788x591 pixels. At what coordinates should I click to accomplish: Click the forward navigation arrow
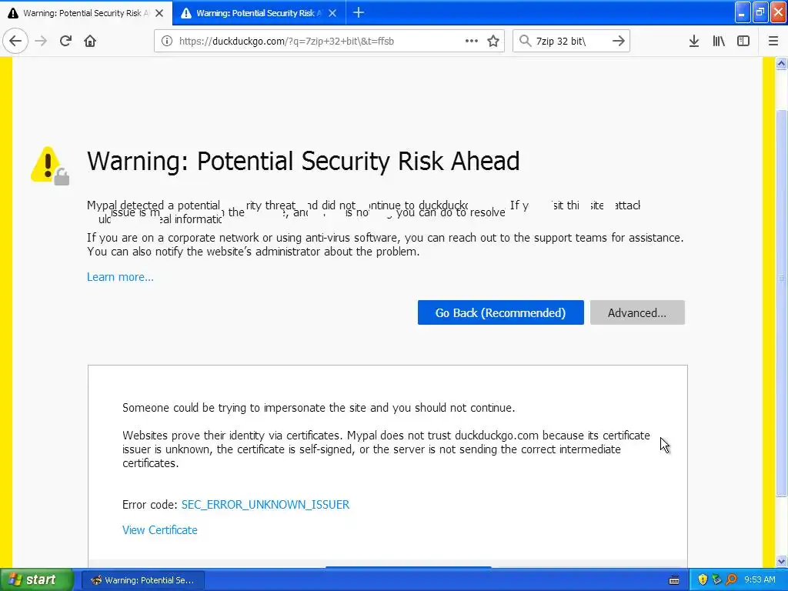pos(41,41)
